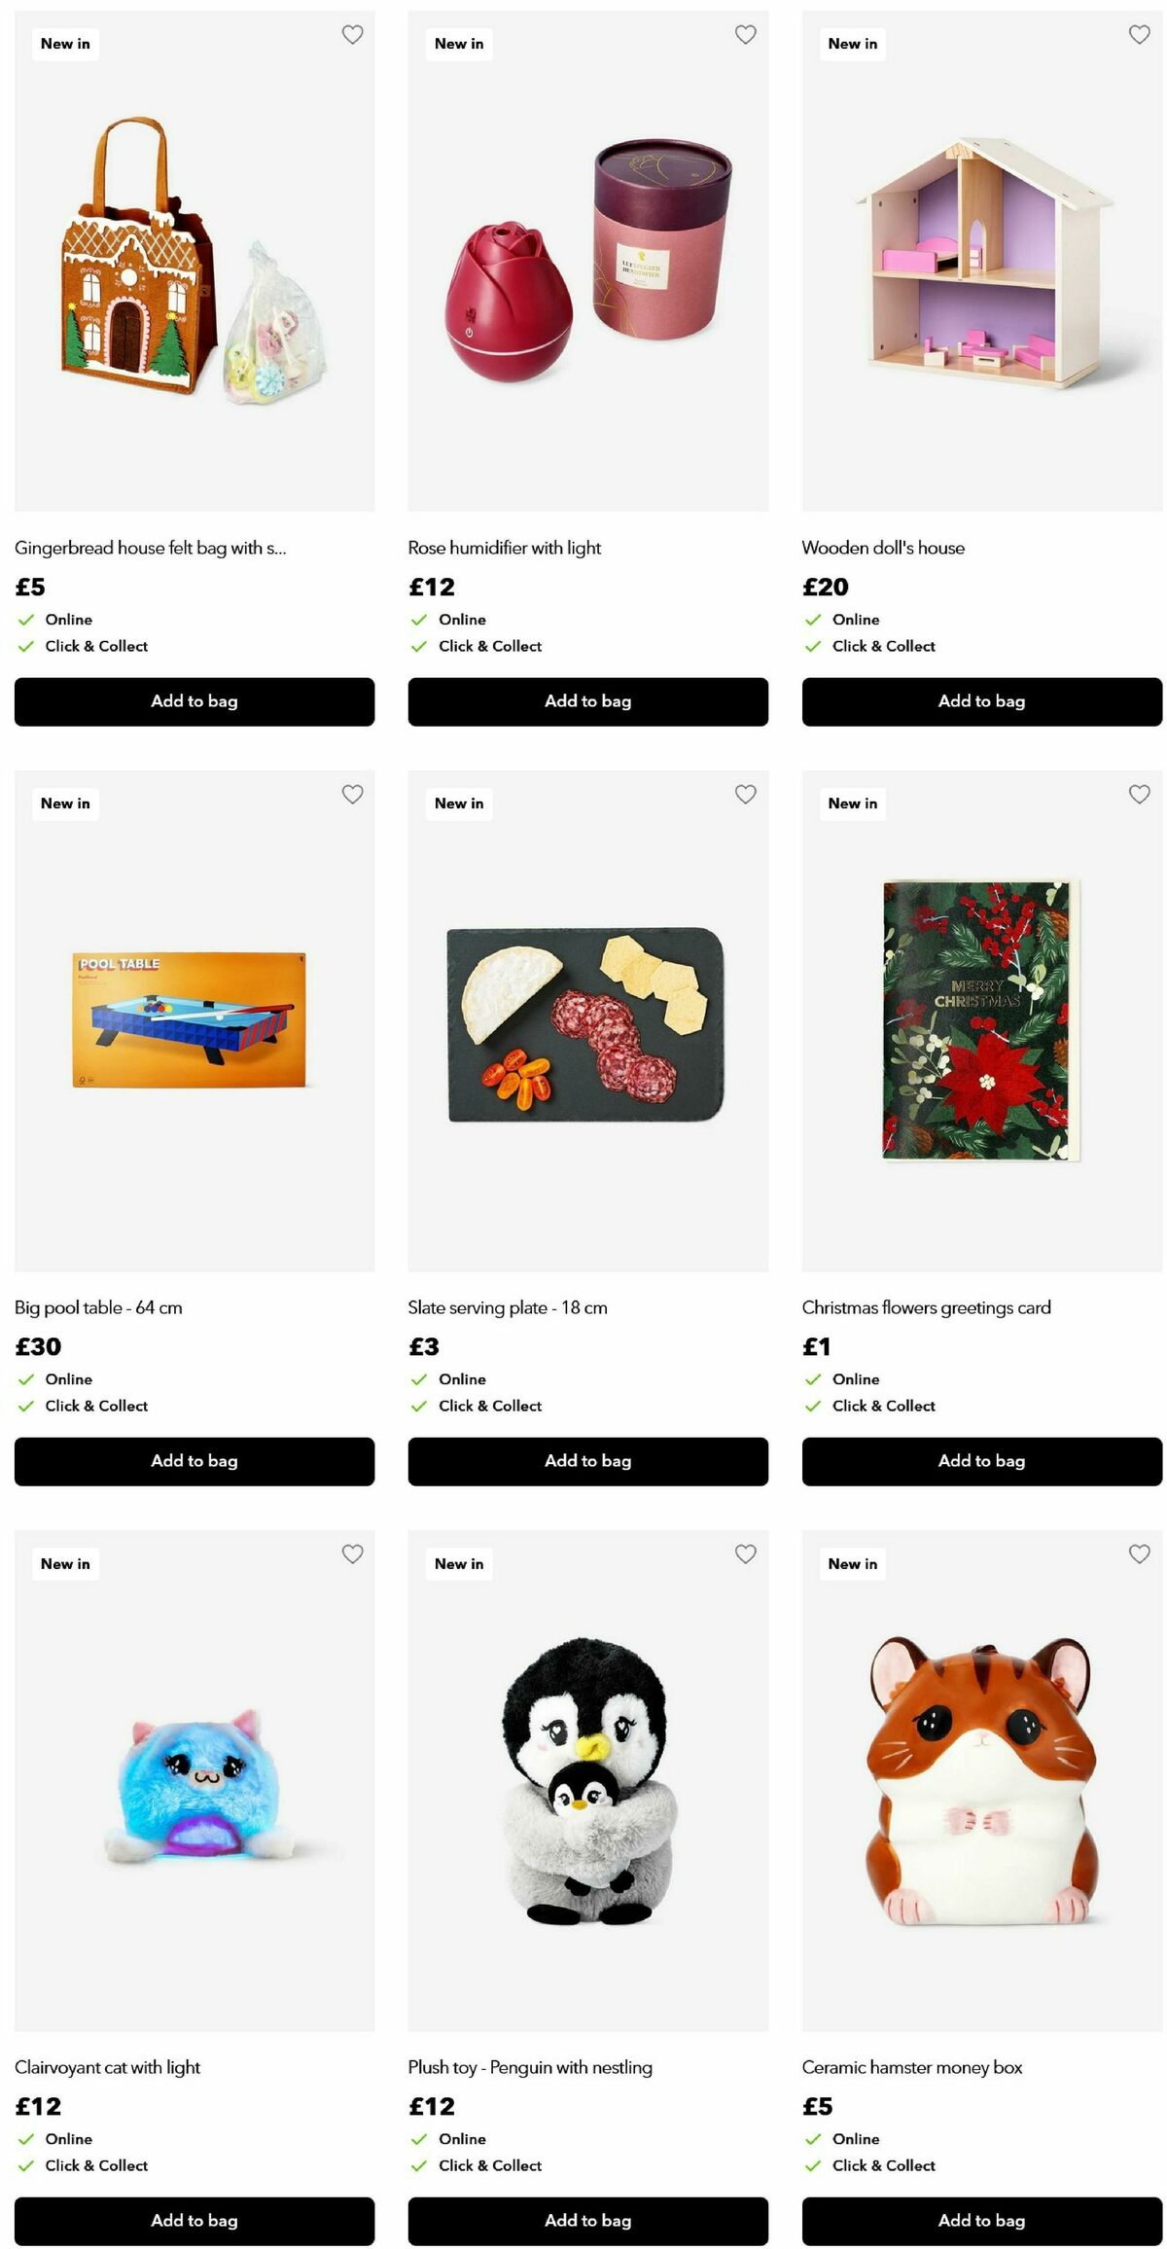Click the New in badge on Ceramic hamster money box
This screenshot has width=1167, height=2249.
pyautogui.click(x=852, y=1563)
